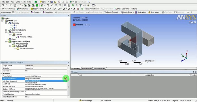Toggle Show Coordinate Systems

click(x=126, y=9)
